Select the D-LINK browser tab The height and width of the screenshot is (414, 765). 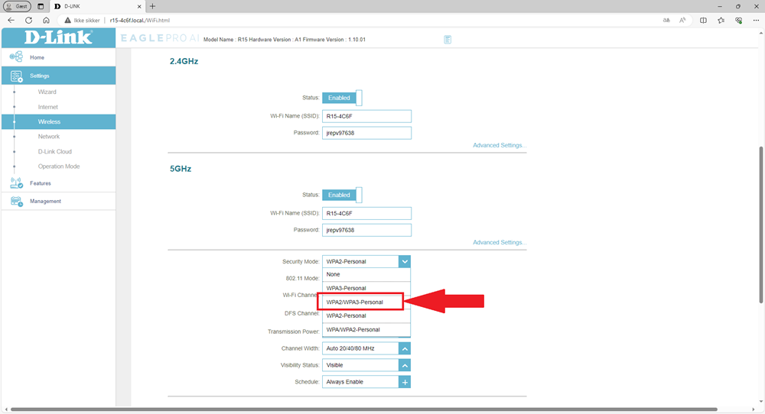click(x=96, y=6)
